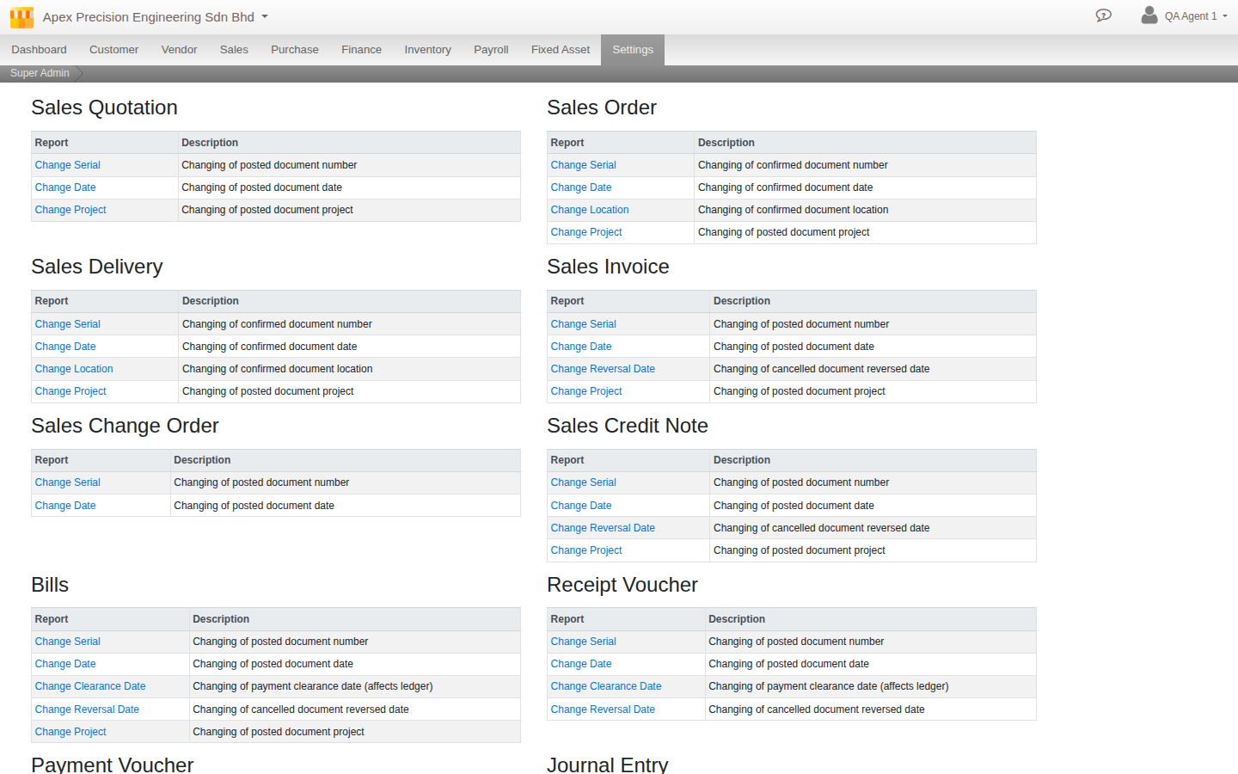Click Bills 'Changing of payment clearance date' description
The height and width of the screenshot is (774, 1238).
(313, 686)
